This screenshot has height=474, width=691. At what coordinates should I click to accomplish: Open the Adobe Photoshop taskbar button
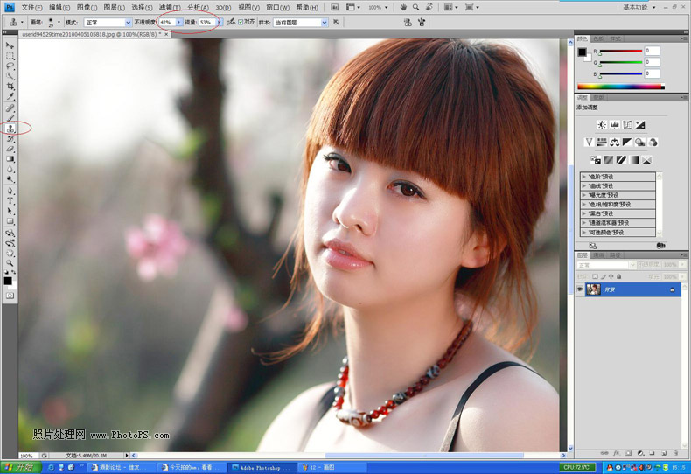(261, 467)
